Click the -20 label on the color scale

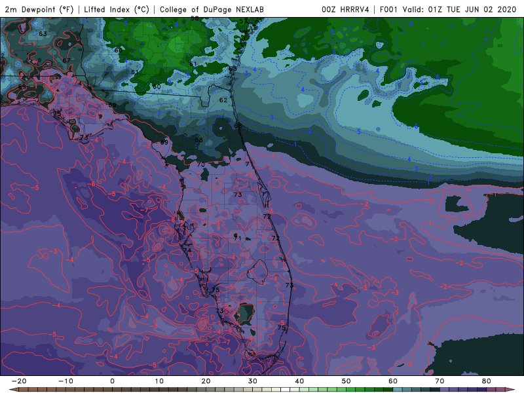pyautogui.click(x=19, y=381)
